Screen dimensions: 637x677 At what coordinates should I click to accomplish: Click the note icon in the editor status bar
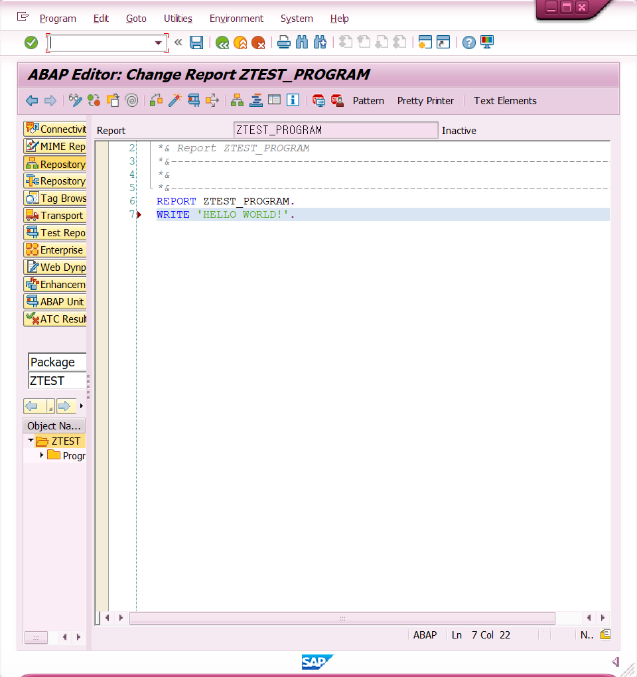click(606, 635)
